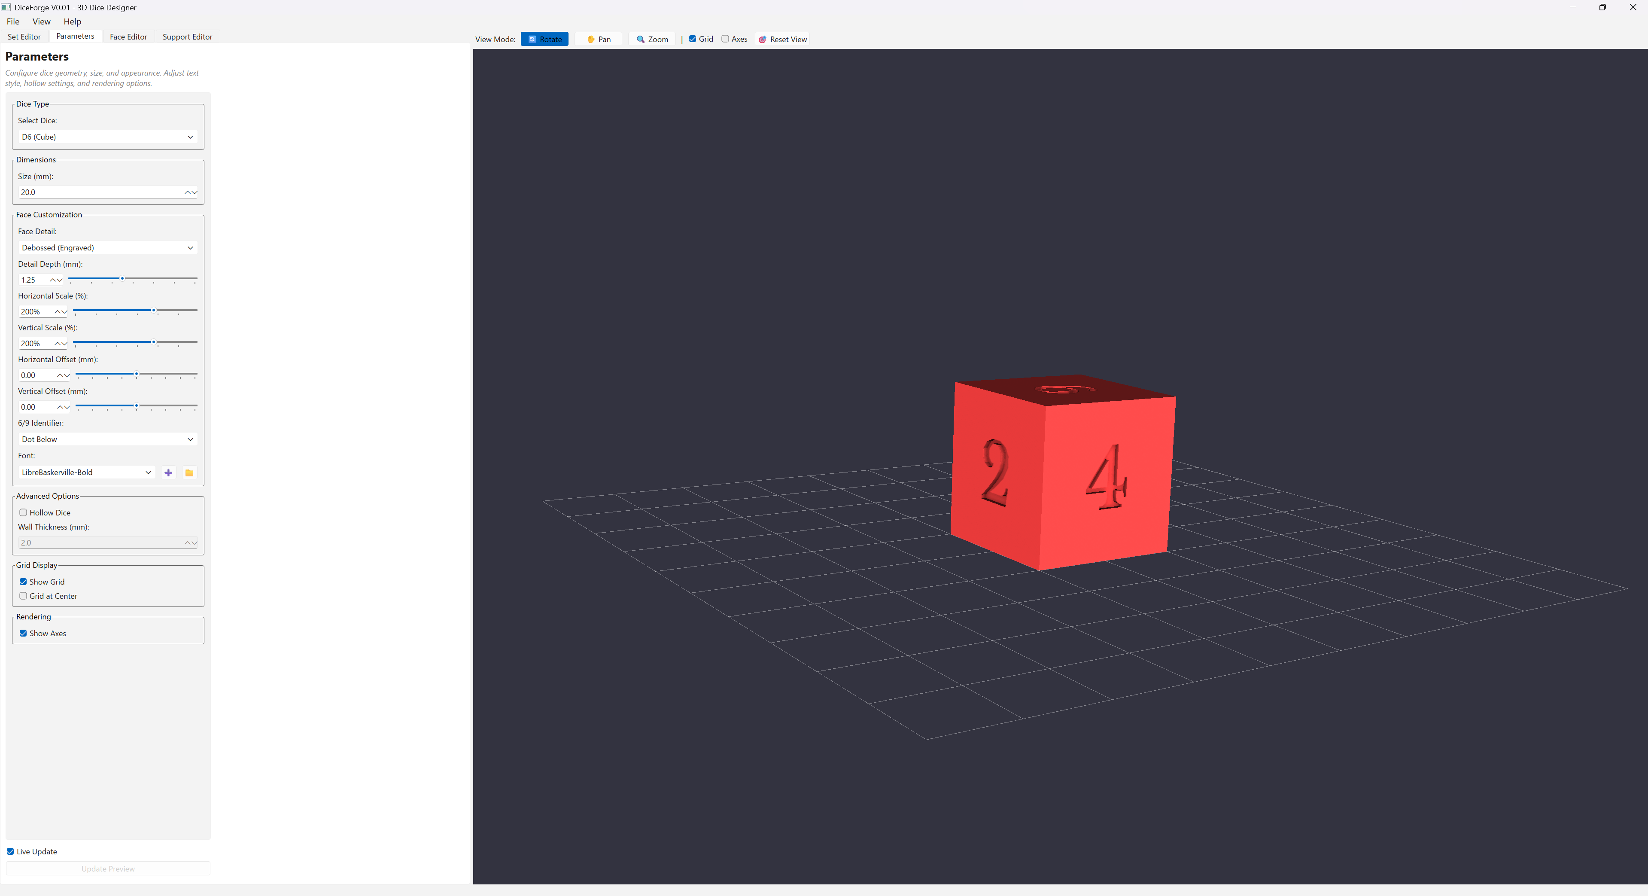Increase Size value with up arrow
Screen dimensions: 1648x896
coord(188,192)
